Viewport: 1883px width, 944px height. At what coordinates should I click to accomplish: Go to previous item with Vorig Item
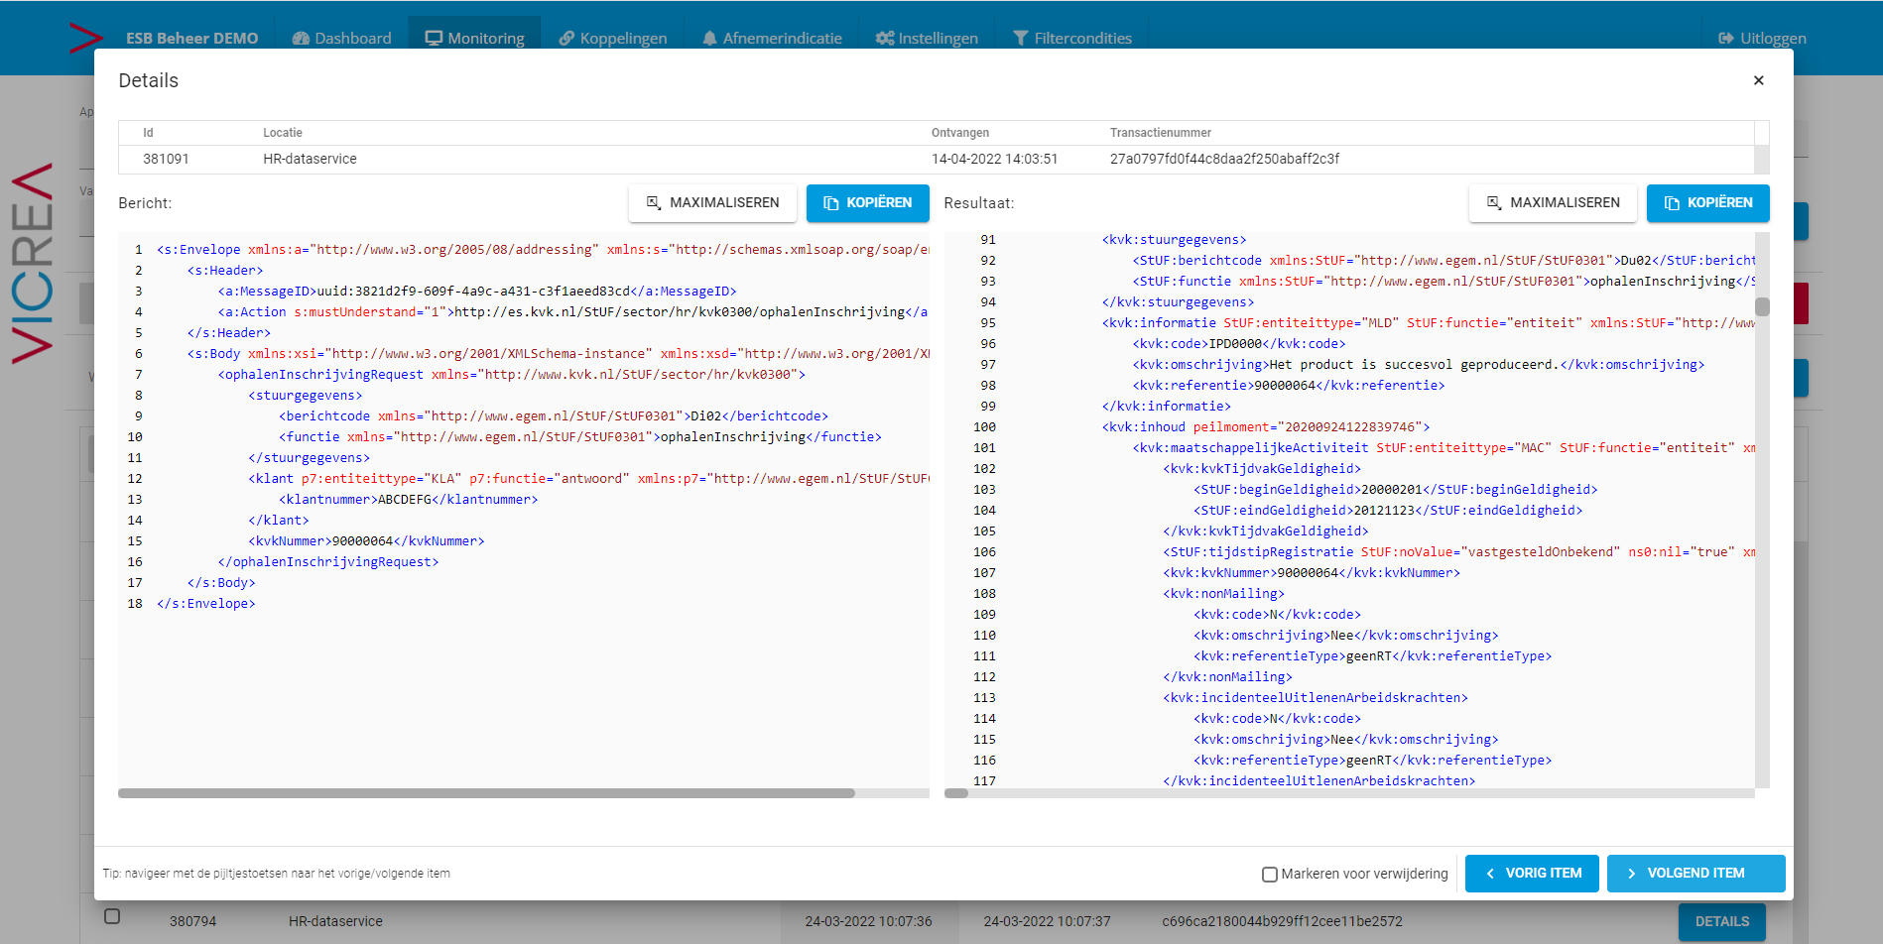[x=1532, y=874]
